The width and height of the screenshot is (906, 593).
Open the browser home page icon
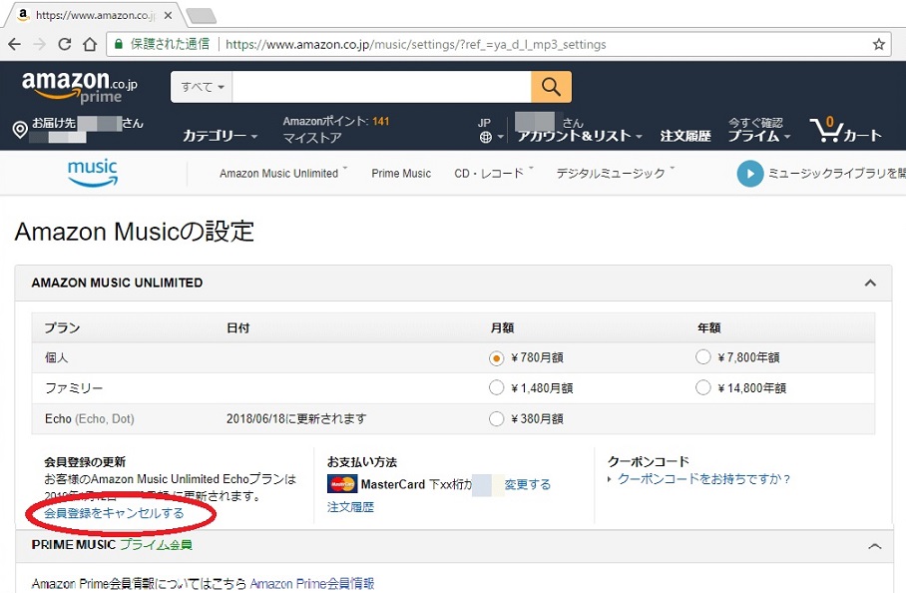click(90, 45)
